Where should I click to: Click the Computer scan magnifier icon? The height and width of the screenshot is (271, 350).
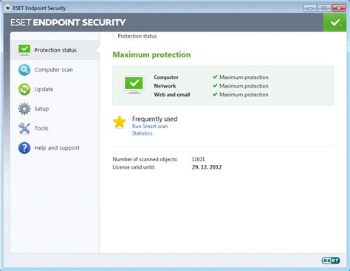tap(24, 70)
